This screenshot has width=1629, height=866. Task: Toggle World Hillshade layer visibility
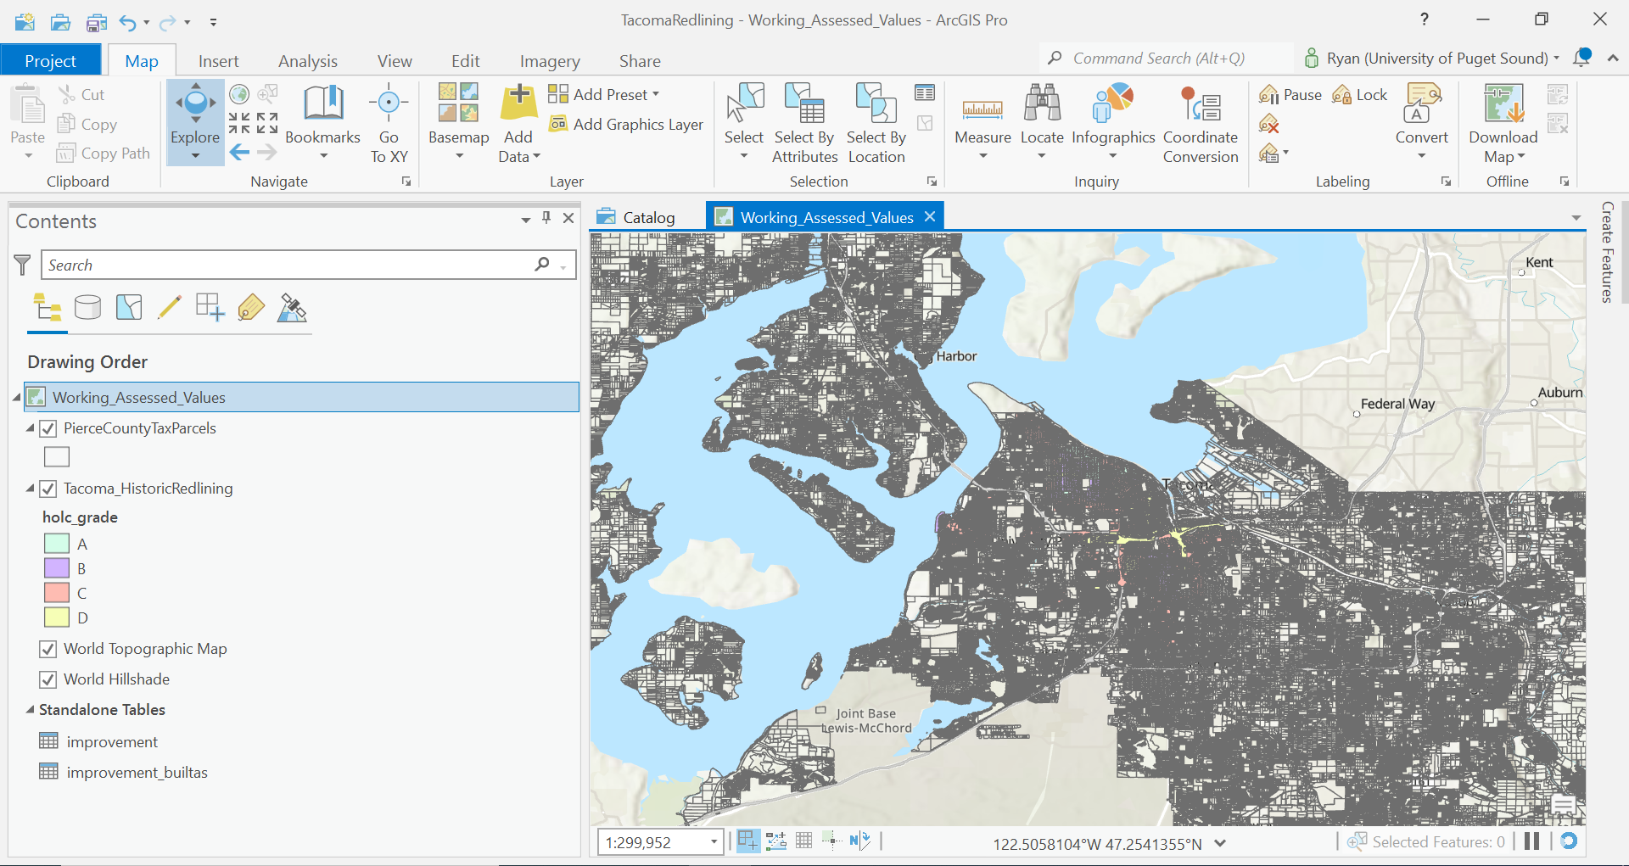pos(48,679)
